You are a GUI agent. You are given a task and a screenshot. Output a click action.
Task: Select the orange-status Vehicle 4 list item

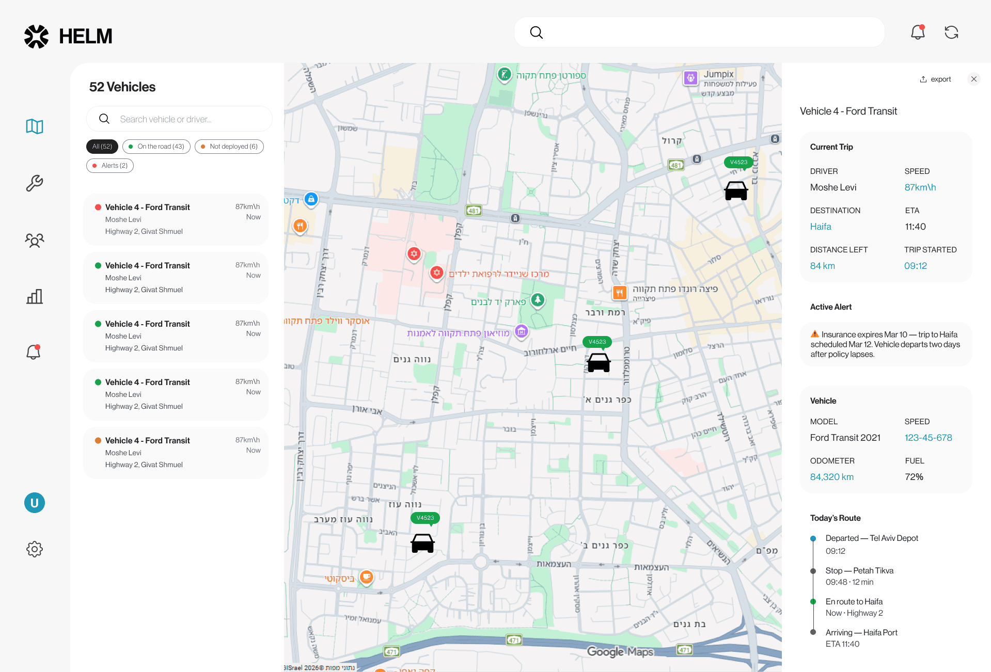(176, 453)
